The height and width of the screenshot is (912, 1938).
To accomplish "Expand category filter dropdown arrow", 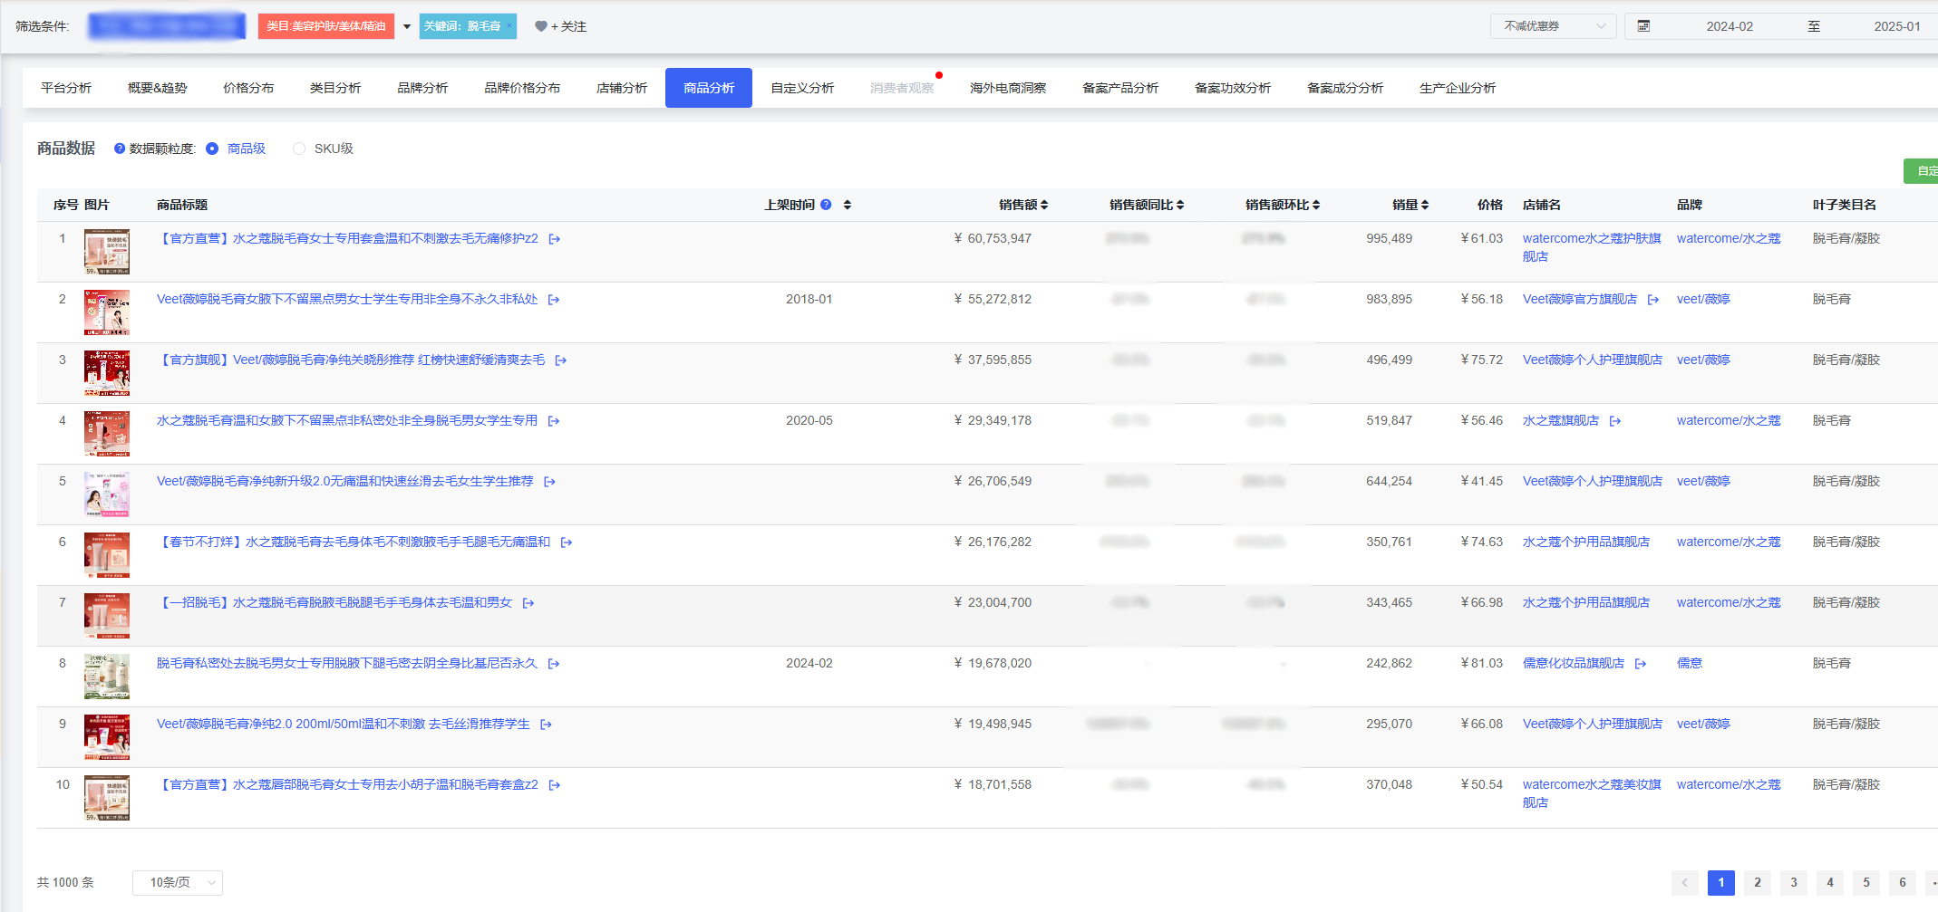I will [407, 26].
